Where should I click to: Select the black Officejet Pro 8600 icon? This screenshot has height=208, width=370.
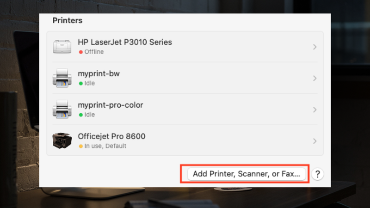pos(62,141)
